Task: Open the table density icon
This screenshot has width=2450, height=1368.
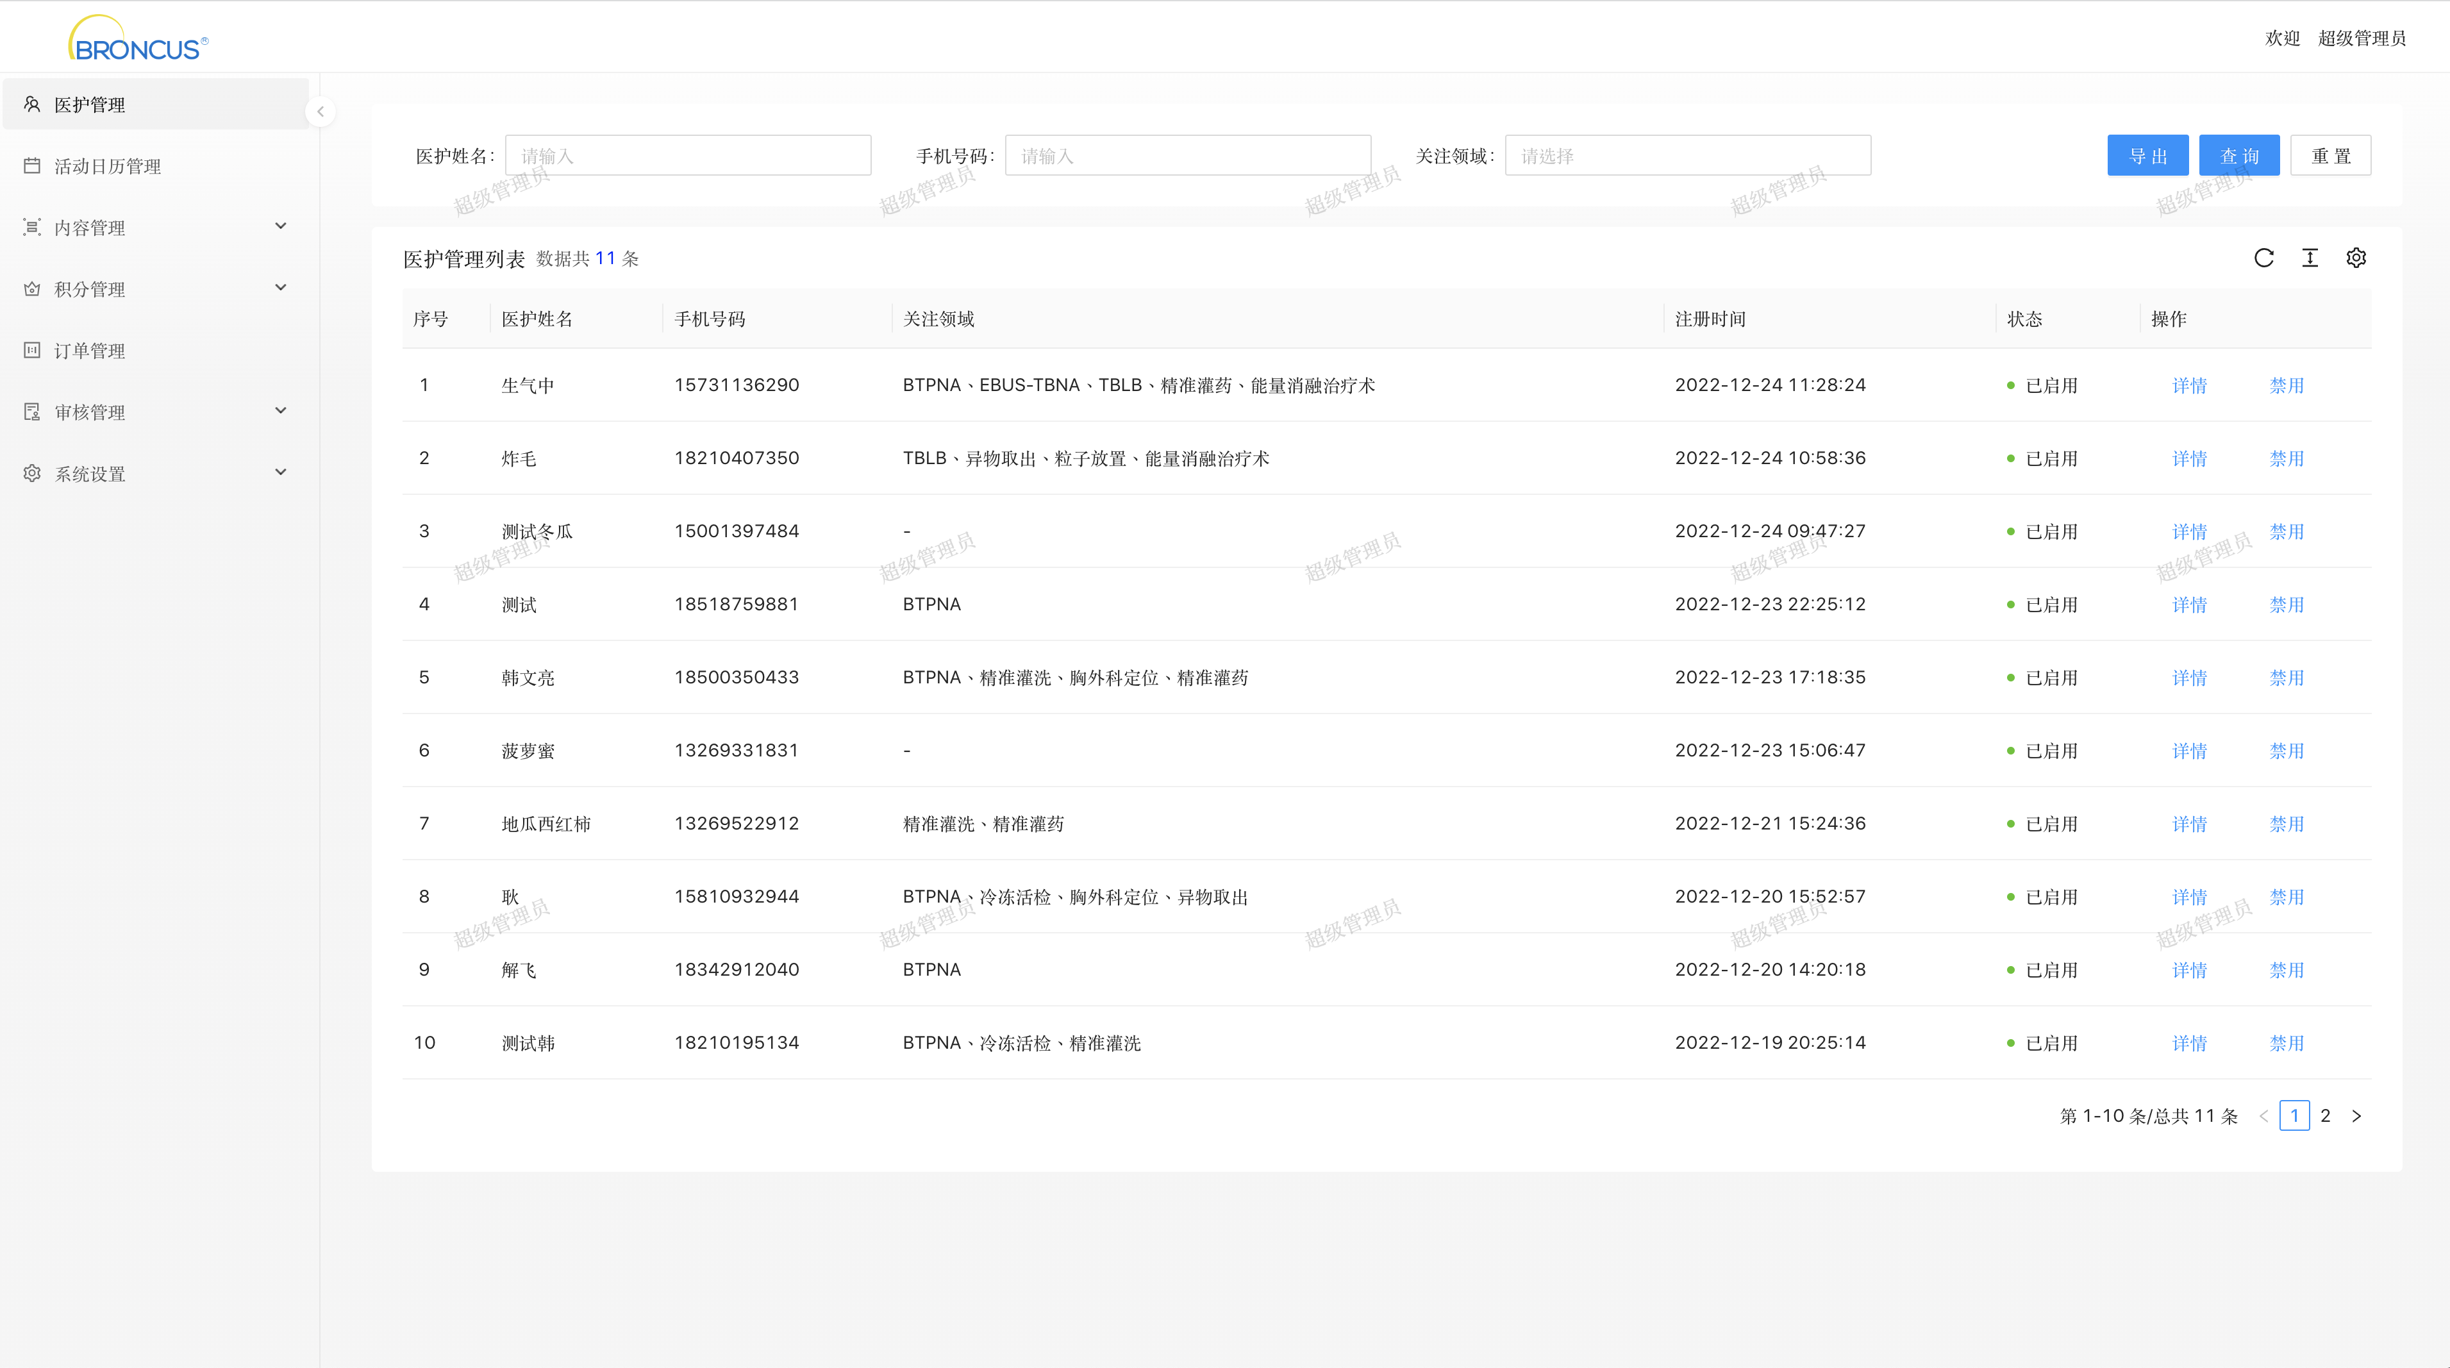Action: (x=2310, y=258)
